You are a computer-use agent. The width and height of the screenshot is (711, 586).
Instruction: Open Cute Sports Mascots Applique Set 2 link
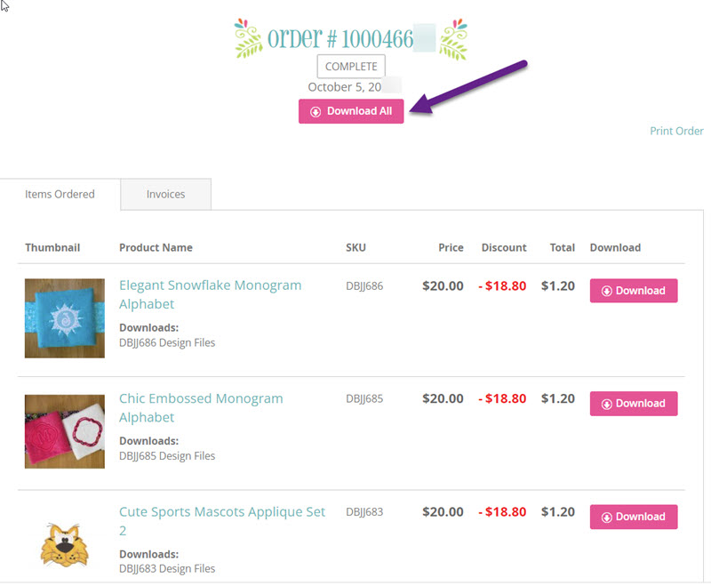click(222, 521)
